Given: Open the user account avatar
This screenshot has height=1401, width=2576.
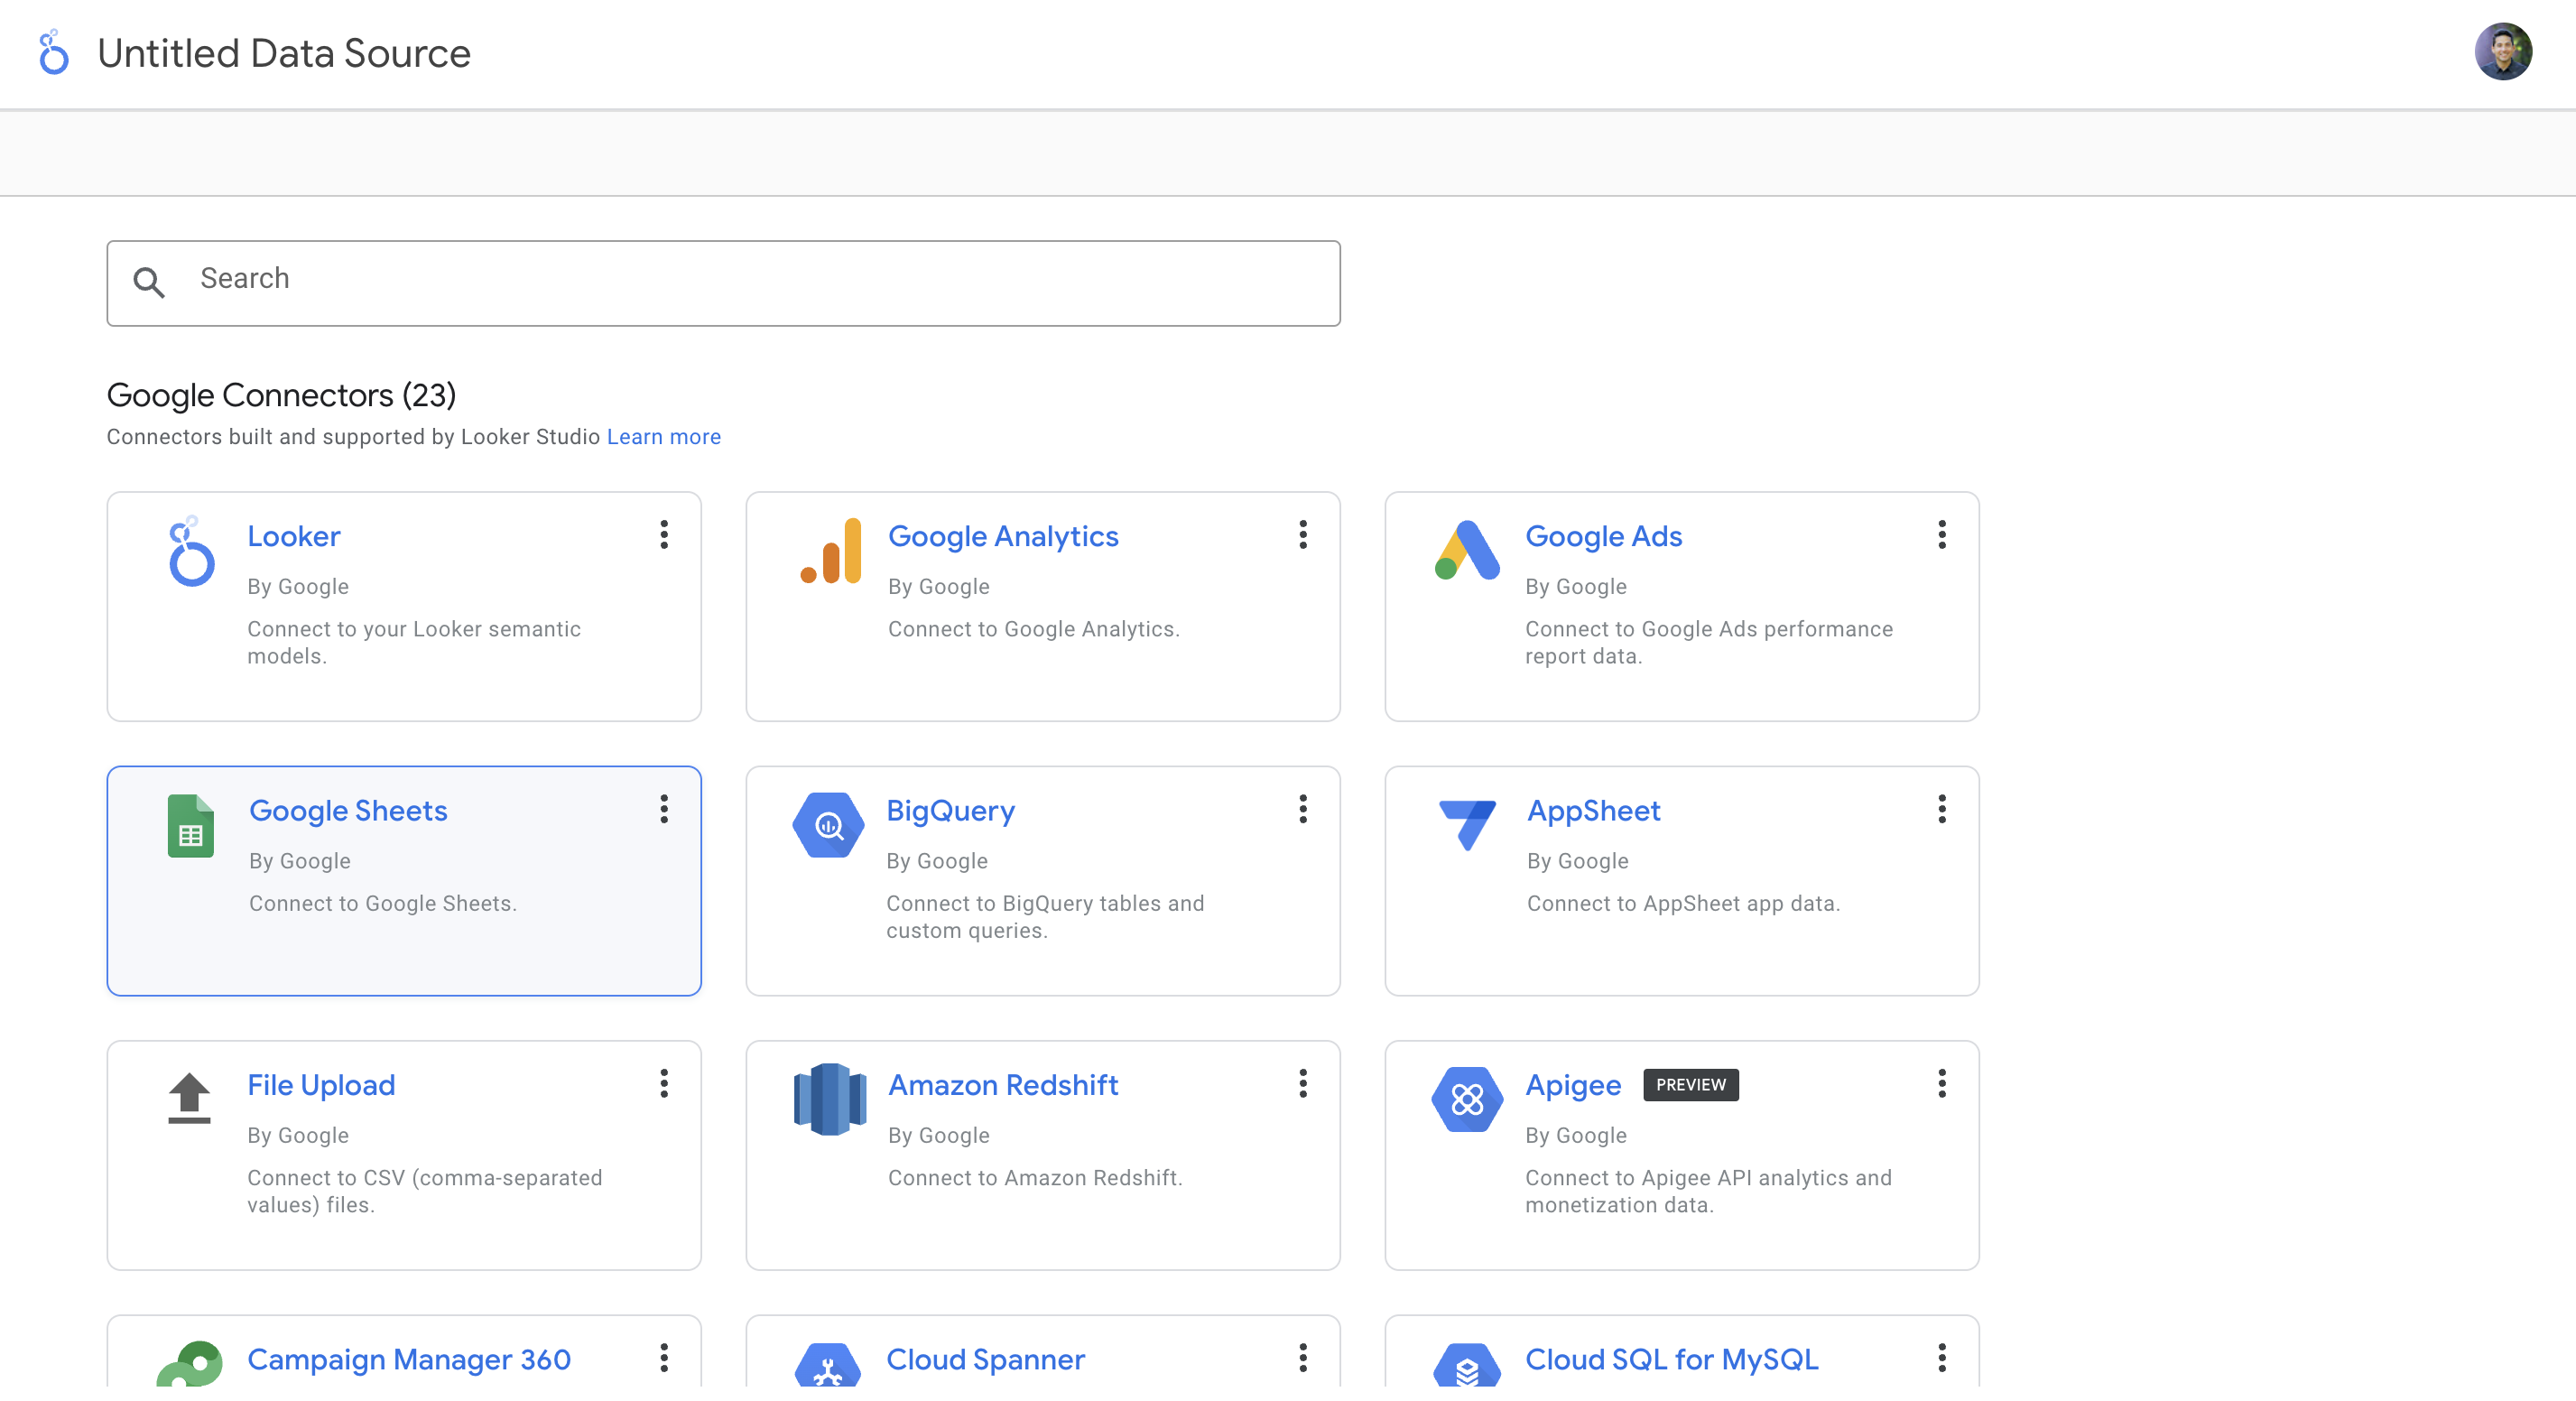Looking at the screenshot, I should coord(2502,52).
